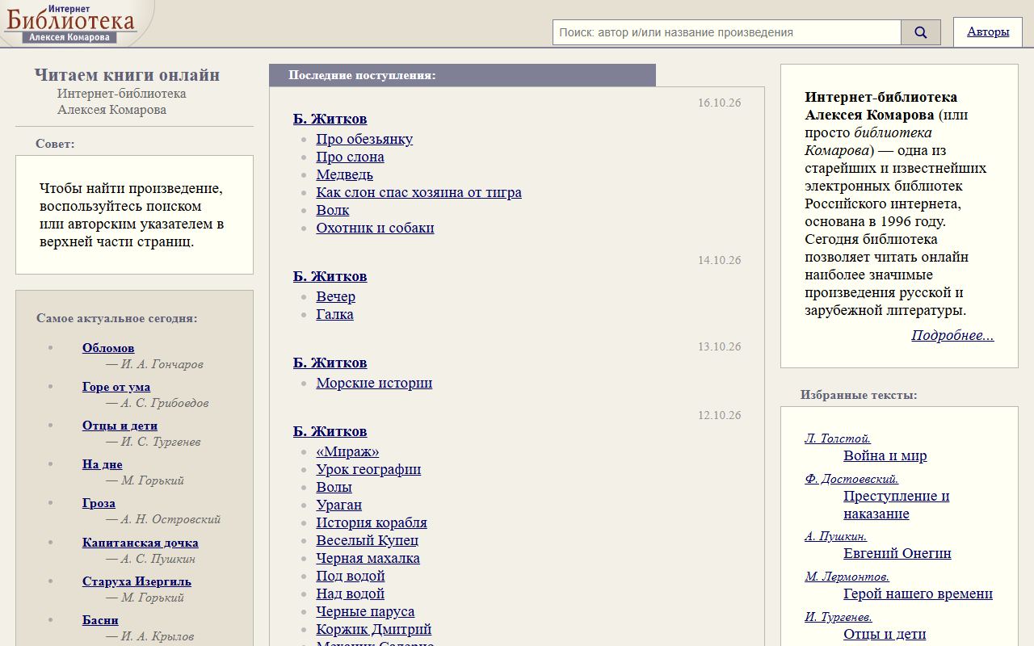This screenshot has height=646, width=1034.
Task: Open the «Мираж» story link
Action: [x=347, y=451]
